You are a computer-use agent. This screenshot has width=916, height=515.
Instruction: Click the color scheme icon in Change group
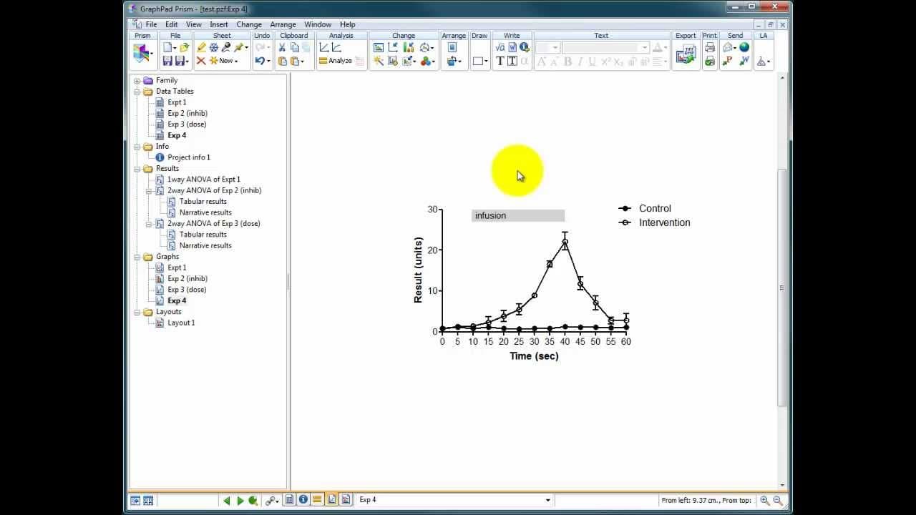click(x=426, y=61)
